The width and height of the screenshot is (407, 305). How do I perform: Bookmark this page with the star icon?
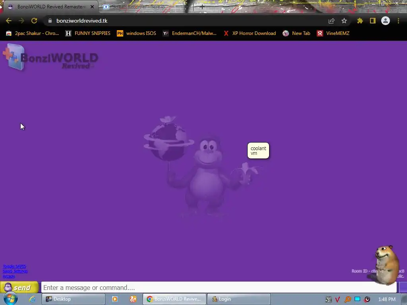click(x=344, y=21)
